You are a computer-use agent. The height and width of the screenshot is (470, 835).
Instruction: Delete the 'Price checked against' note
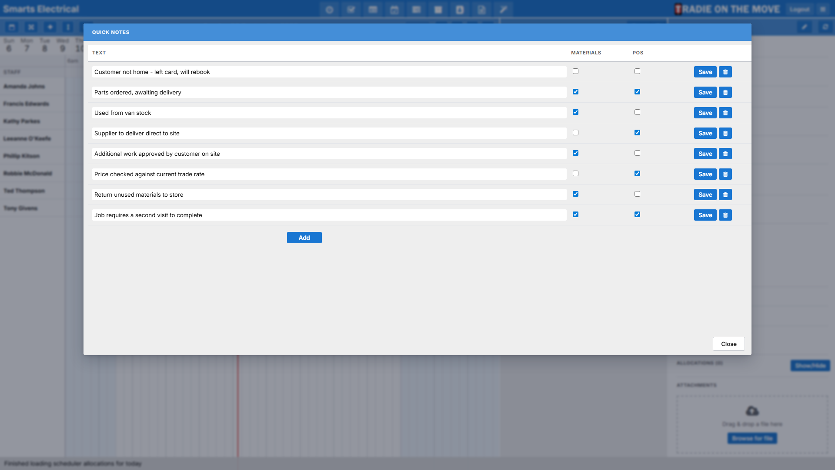725,174
